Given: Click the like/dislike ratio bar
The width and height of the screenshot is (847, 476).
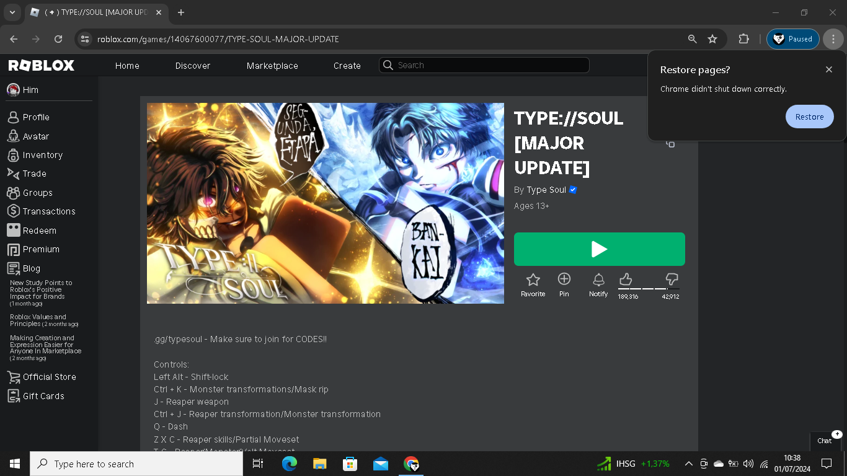Looking at the screenshot, I should coord(649,289).
